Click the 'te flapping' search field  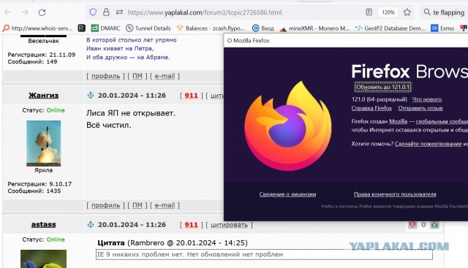coord(448,12)
